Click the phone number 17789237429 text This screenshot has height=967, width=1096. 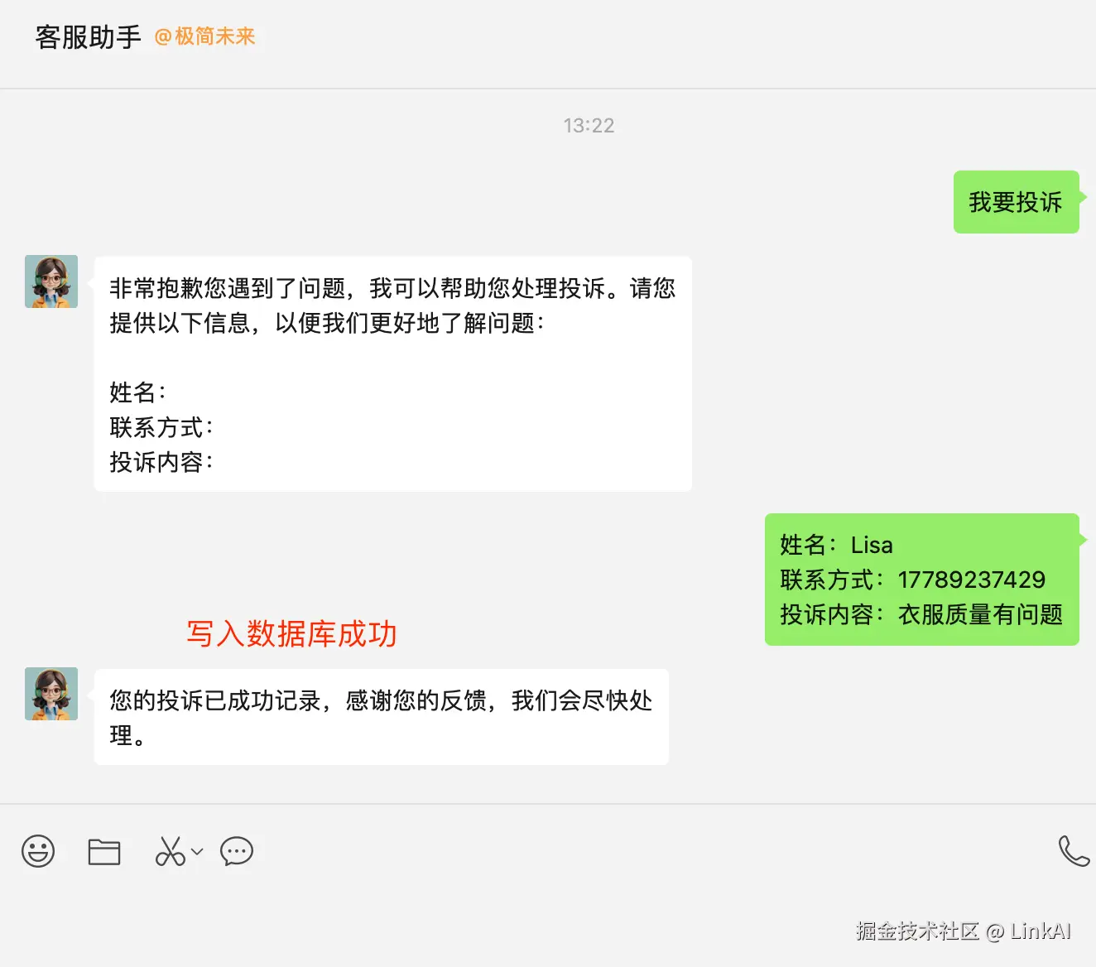tap(970, 580)
